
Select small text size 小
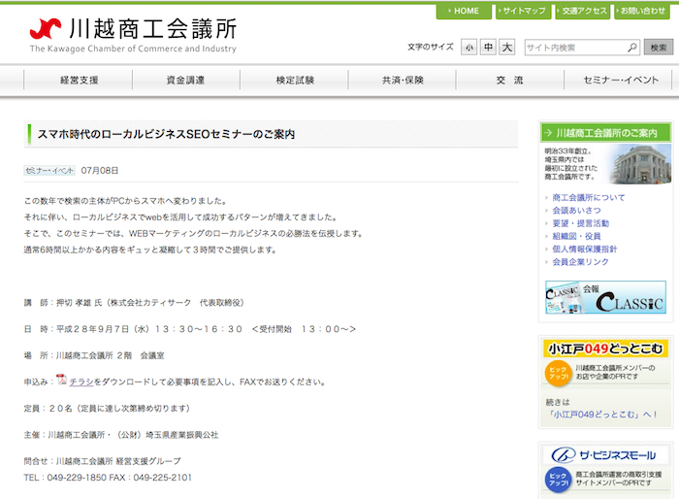click(x=469, y=48)
